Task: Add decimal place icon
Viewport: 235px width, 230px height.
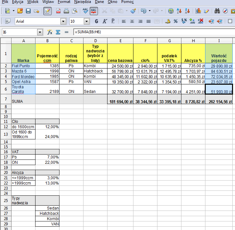Action: point(192,21)
